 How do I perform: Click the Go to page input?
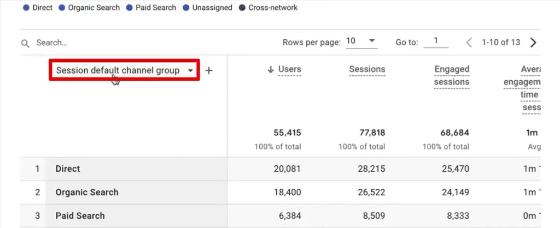(436, 41)
